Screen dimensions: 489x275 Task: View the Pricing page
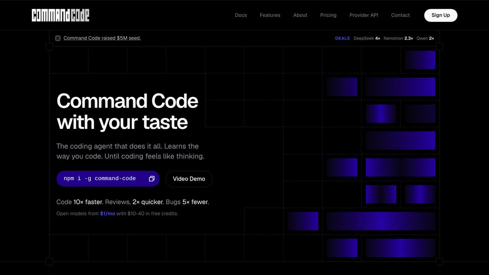pyautogui.click(x=329, y=15)
